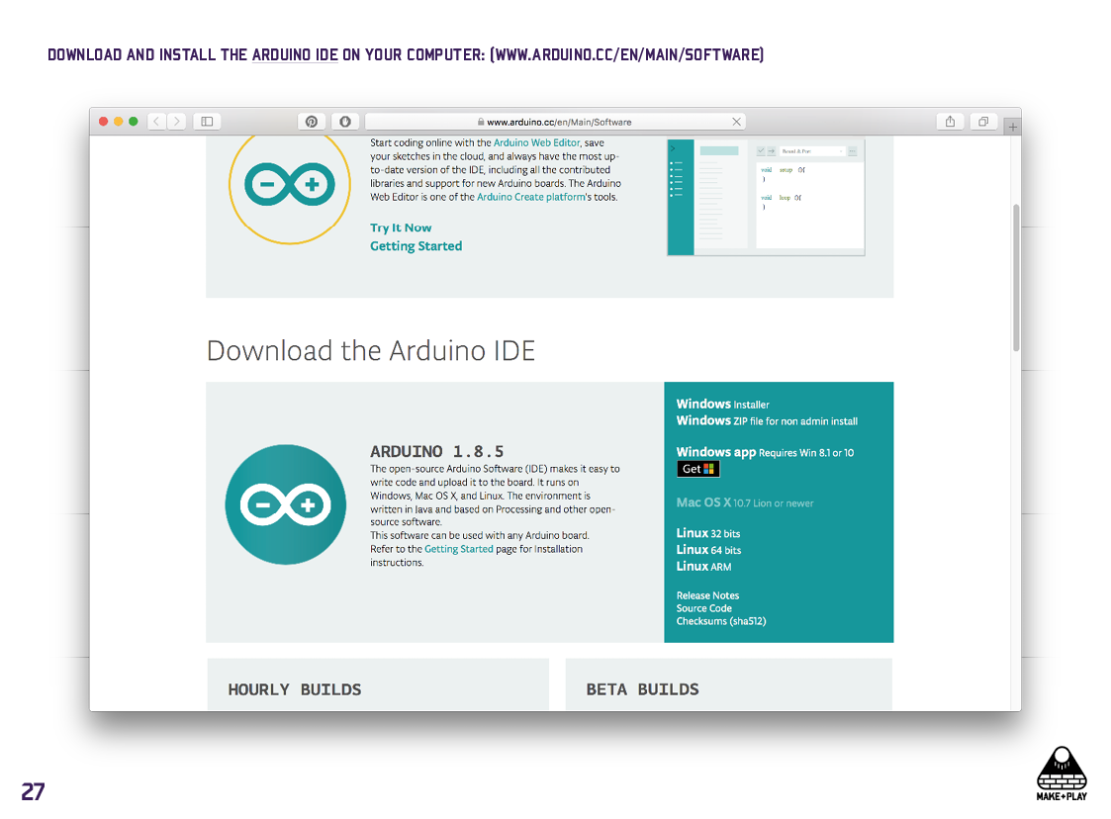Select Windows app Requires Win 8.1 or 10
Viewport: 1111px width, 819px height.
(x=765, y=452)
